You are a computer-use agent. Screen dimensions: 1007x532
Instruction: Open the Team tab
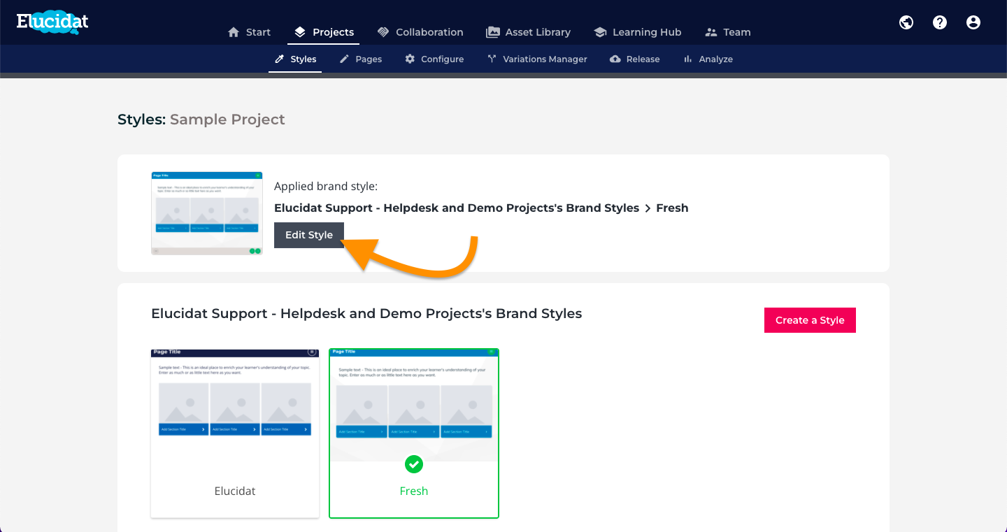pos(728,32)
